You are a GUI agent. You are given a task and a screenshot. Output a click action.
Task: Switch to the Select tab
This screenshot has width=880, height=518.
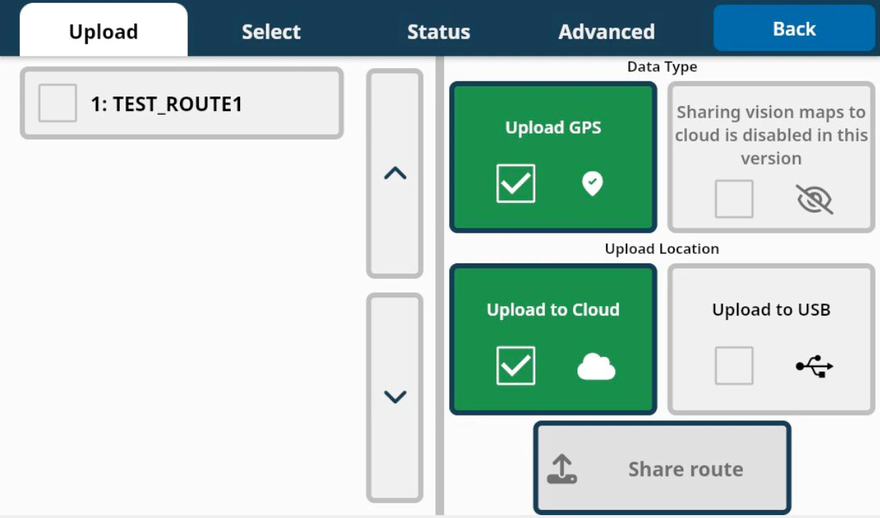[x=271, y=30]
